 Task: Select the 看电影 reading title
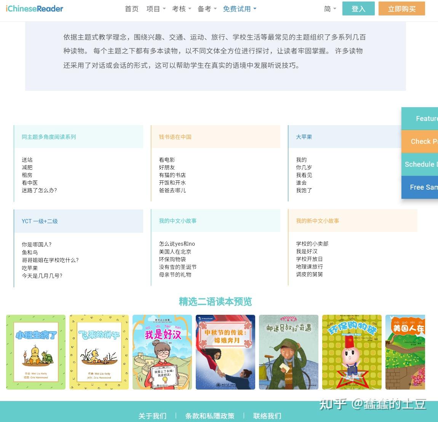[167, 159]
